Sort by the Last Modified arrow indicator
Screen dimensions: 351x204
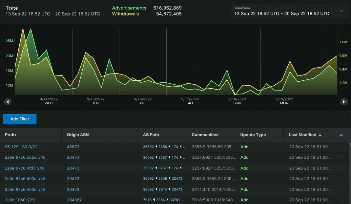[320, 135]
